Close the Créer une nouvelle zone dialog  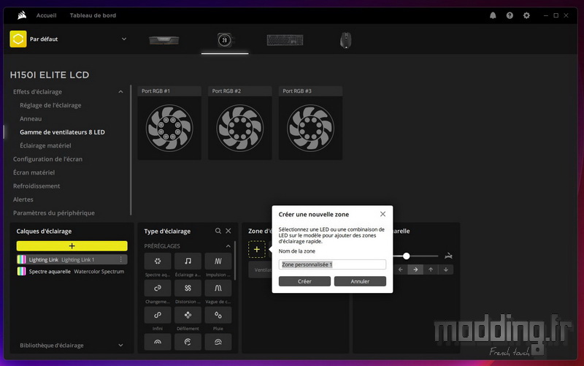(x=383, y=214)
